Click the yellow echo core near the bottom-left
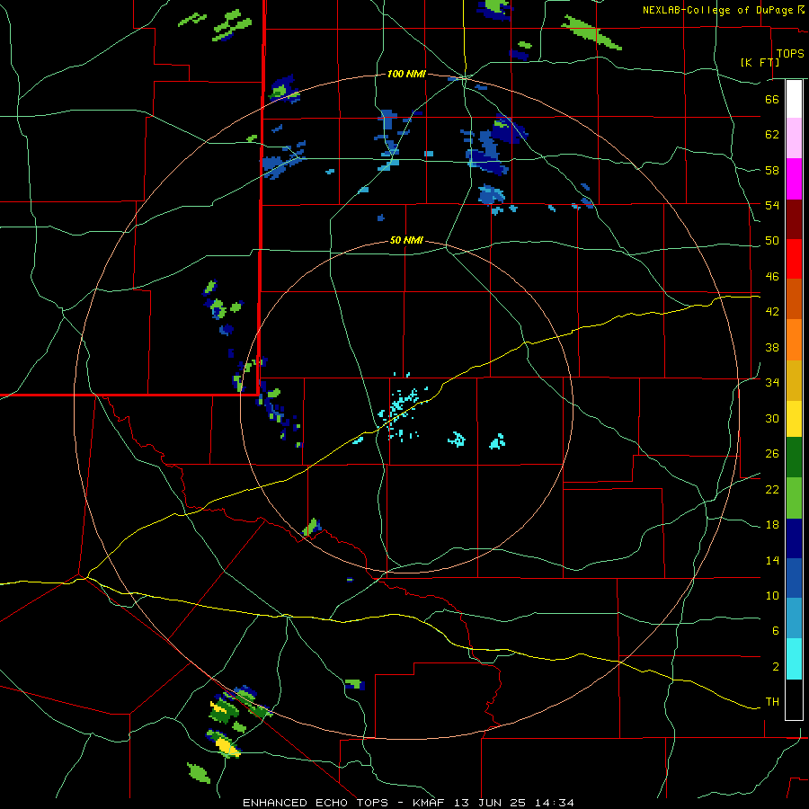 (x=226, y=745)
